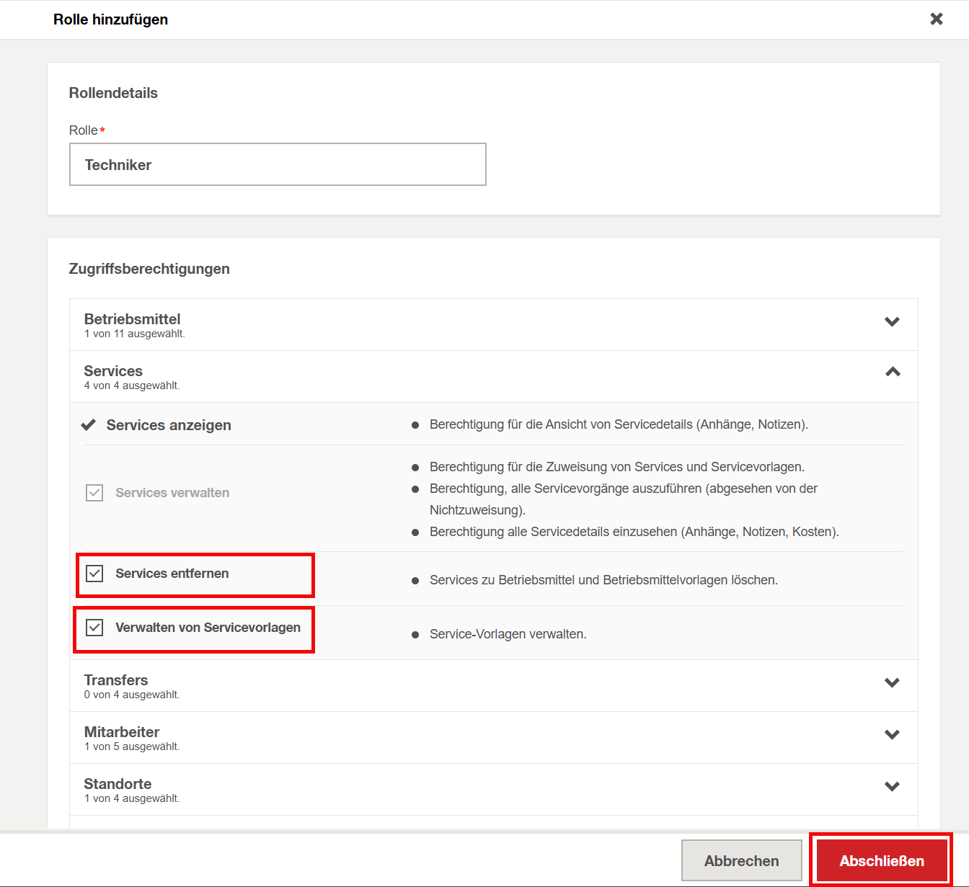Click the Transfers section heading
Image resolution: width=969 pixels, height=887 pixels.
pos(116,680)
